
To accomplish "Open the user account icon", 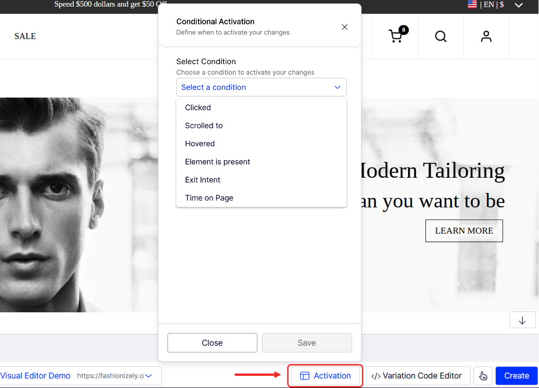I will tap(486, 36).
